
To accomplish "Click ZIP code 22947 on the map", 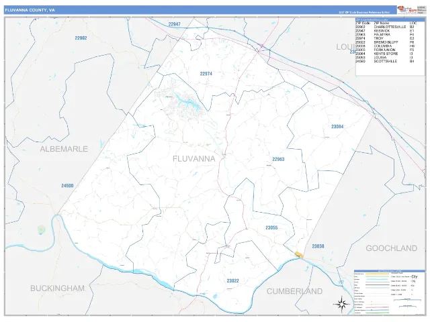I will coord(175,24).
